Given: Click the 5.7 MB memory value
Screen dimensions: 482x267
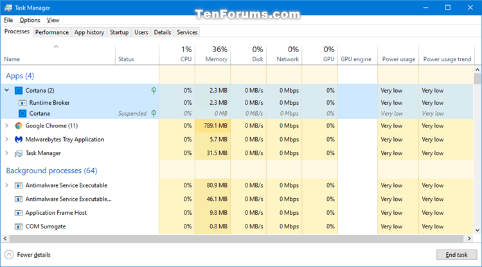Looking at the screenshot, I should click(x=219, y=140).
